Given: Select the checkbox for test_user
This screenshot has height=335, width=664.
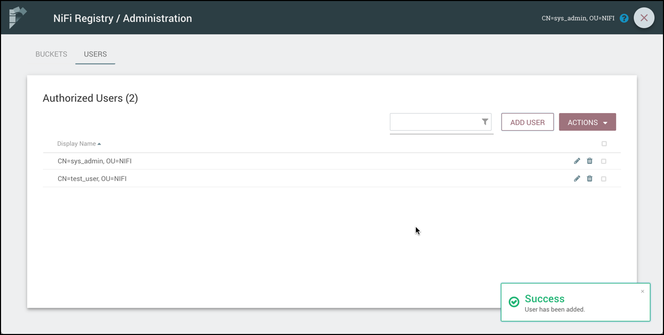Looking at the screenshot, I should pos(603,178).
